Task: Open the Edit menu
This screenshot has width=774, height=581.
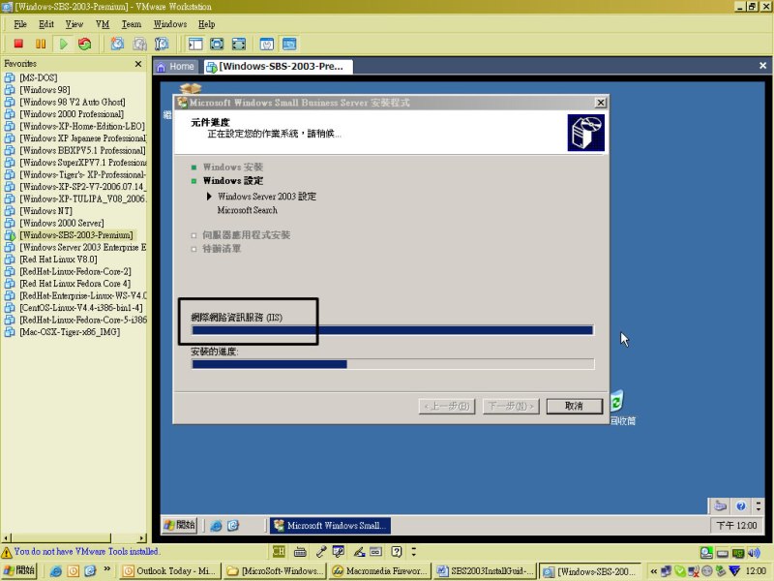Action: (x=46, y=24)
